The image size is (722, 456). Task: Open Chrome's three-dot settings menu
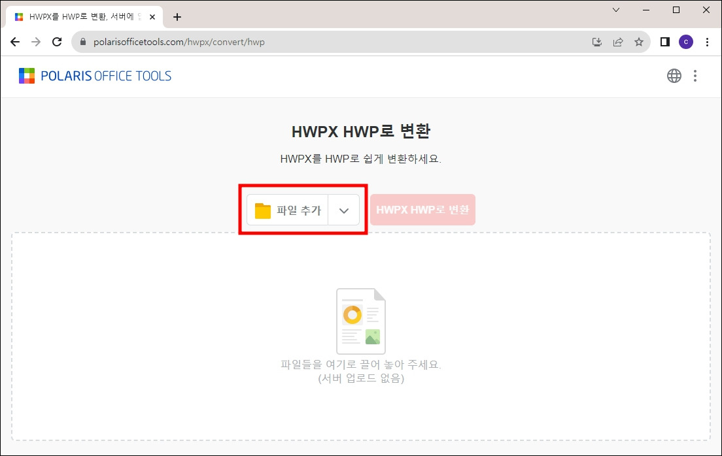click(x=708, y=41)
